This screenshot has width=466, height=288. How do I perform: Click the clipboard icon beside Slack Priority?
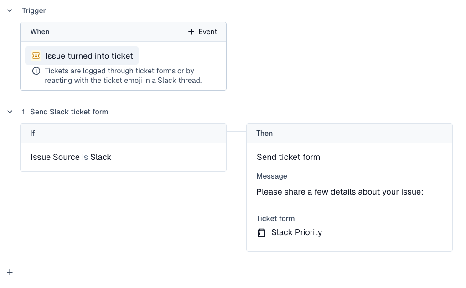pyautogui.click(x=261, y=232)
